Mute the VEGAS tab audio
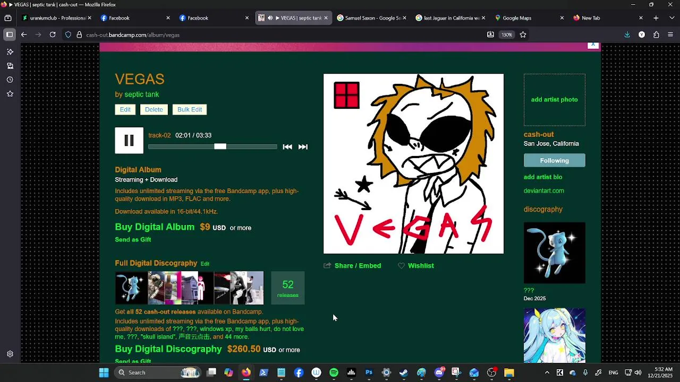The width and height of the screenshot is (680, 382). click(x=270, y=18)
